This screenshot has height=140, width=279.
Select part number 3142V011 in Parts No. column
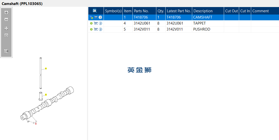point(142,29)
